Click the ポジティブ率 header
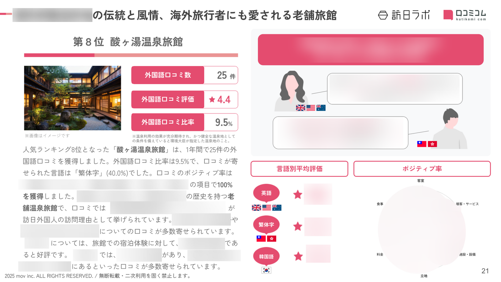Screen dimensions: 501x282 coord(422,169)
